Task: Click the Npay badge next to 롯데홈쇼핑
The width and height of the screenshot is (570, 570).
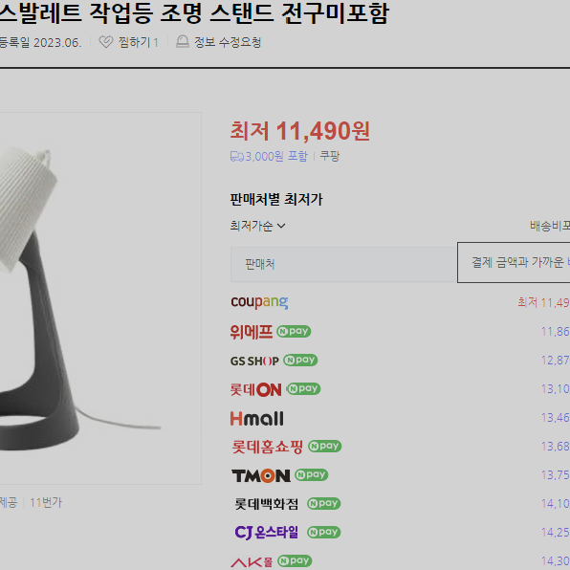Action: pos(324,446)
